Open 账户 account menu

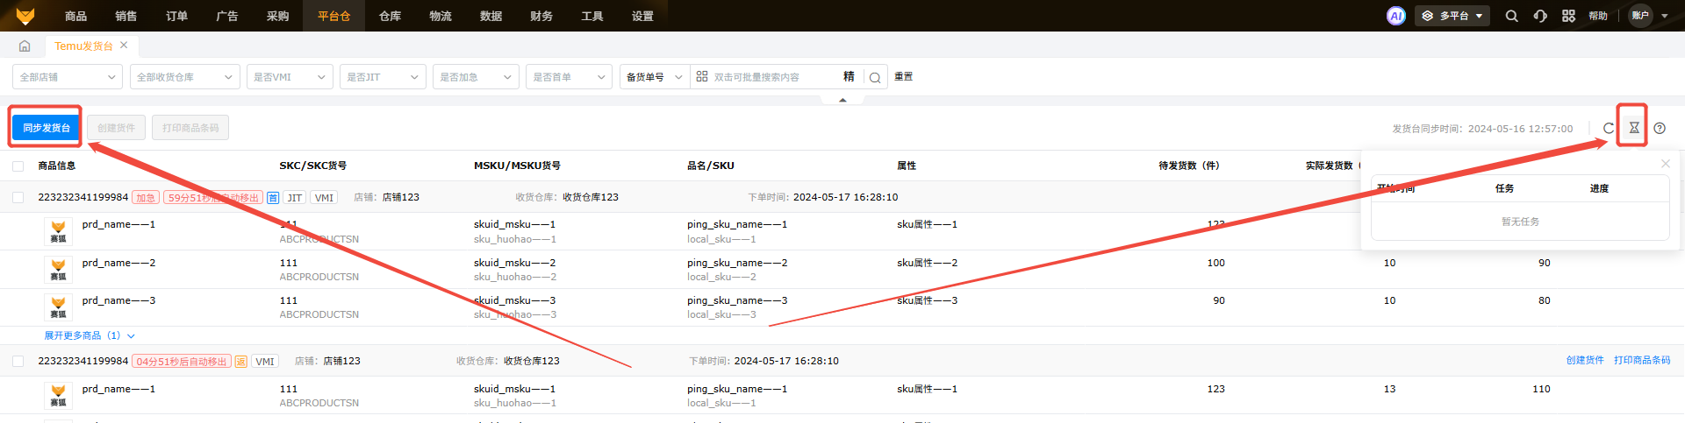click(x=1648, y=16)
